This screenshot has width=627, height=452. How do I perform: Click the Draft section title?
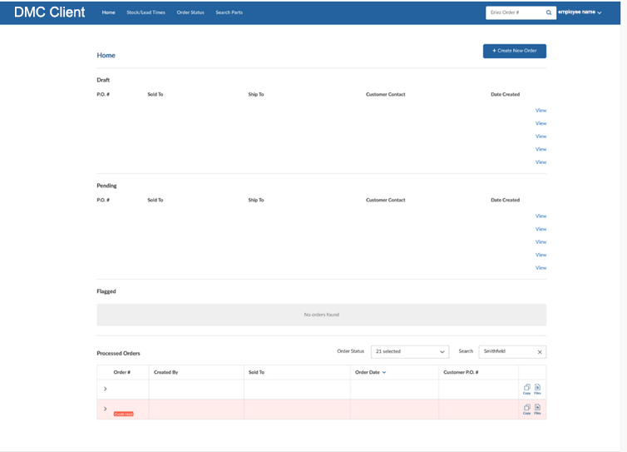(x=103, y=80)
